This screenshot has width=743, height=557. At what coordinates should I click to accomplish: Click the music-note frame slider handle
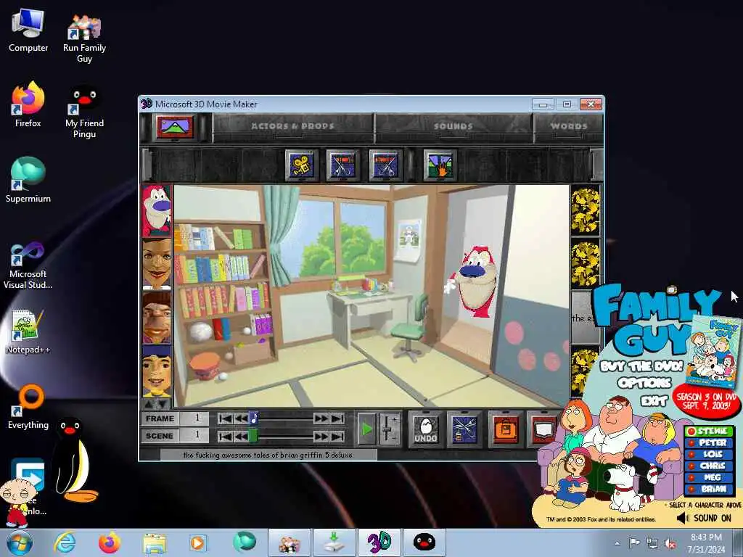pos(253,418)
